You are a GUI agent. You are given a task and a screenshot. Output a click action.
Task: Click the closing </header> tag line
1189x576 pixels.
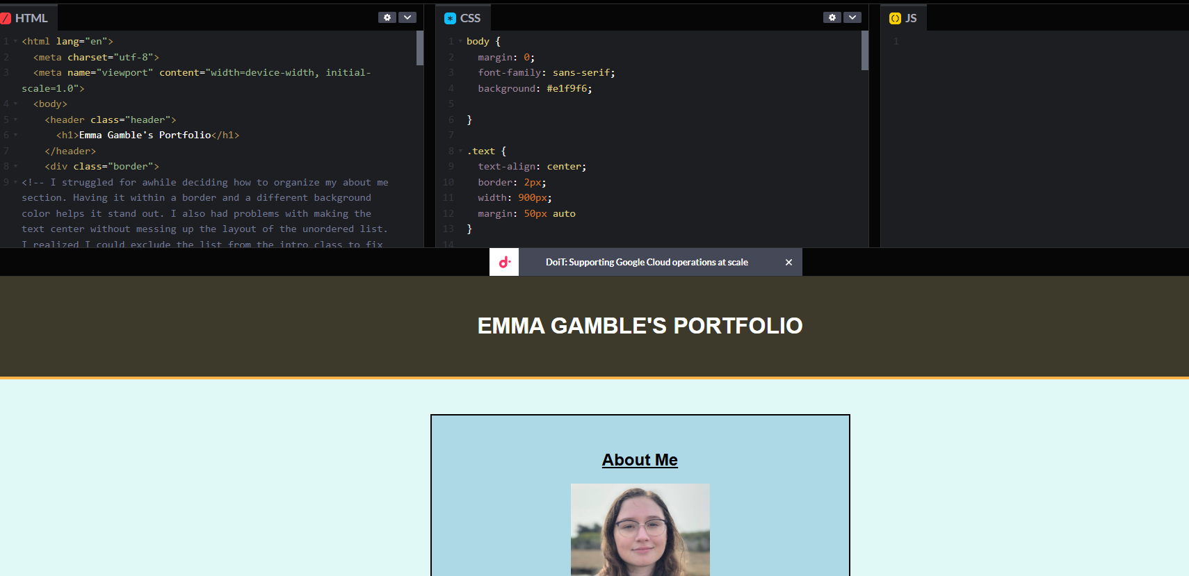(70, 151)
